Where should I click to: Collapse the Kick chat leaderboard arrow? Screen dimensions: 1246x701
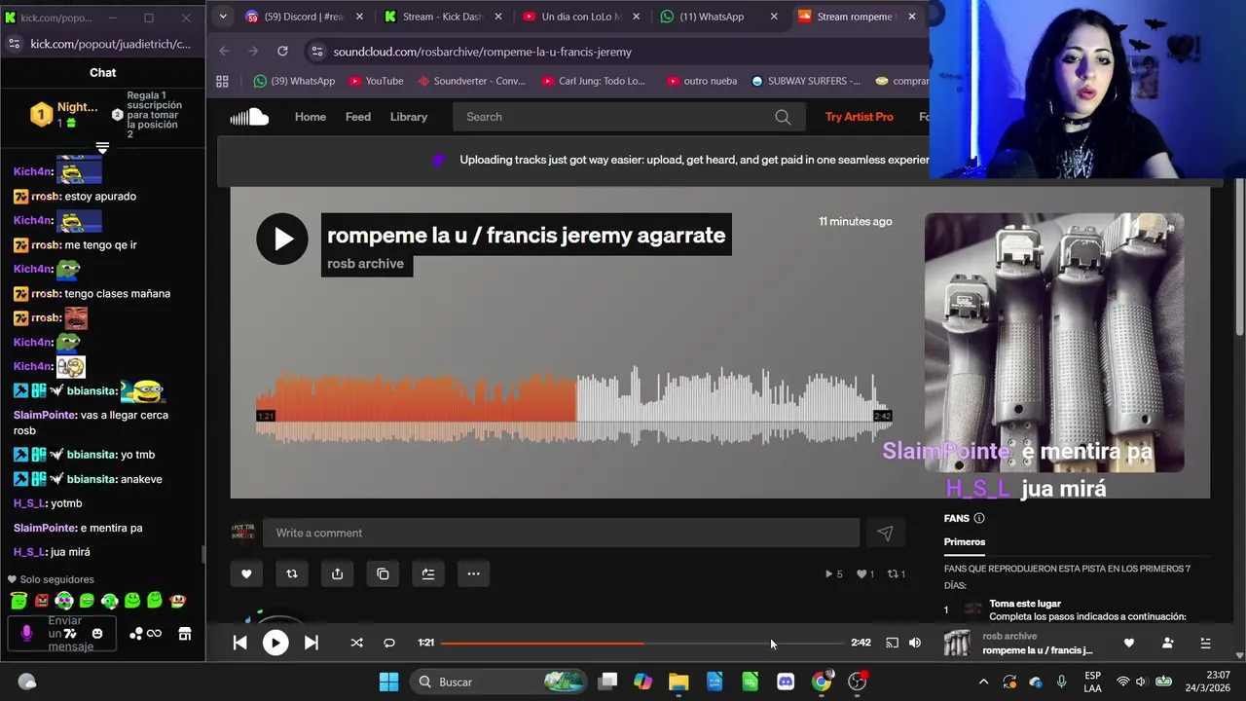pyautogui.click(x=102, y=148)
